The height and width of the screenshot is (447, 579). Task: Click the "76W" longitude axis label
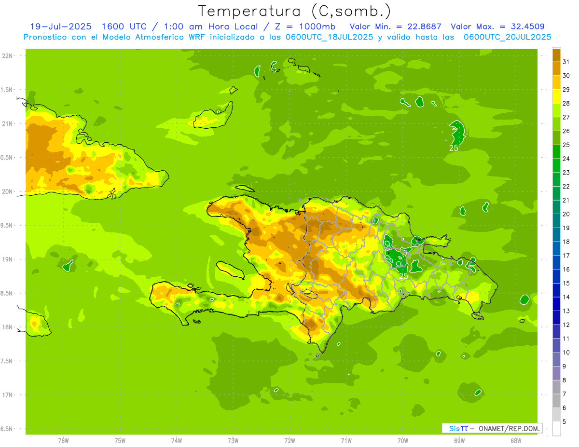tap(63, 440)
